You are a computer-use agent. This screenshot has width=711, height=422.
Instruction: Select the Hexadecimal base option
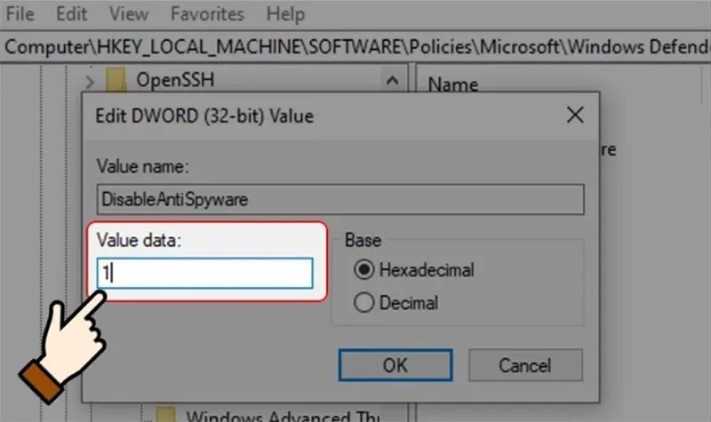tap(364, 269)
